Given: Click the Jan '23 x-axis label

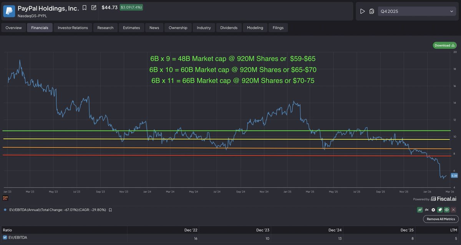Looking at the screenshot, I should (7, 191).
